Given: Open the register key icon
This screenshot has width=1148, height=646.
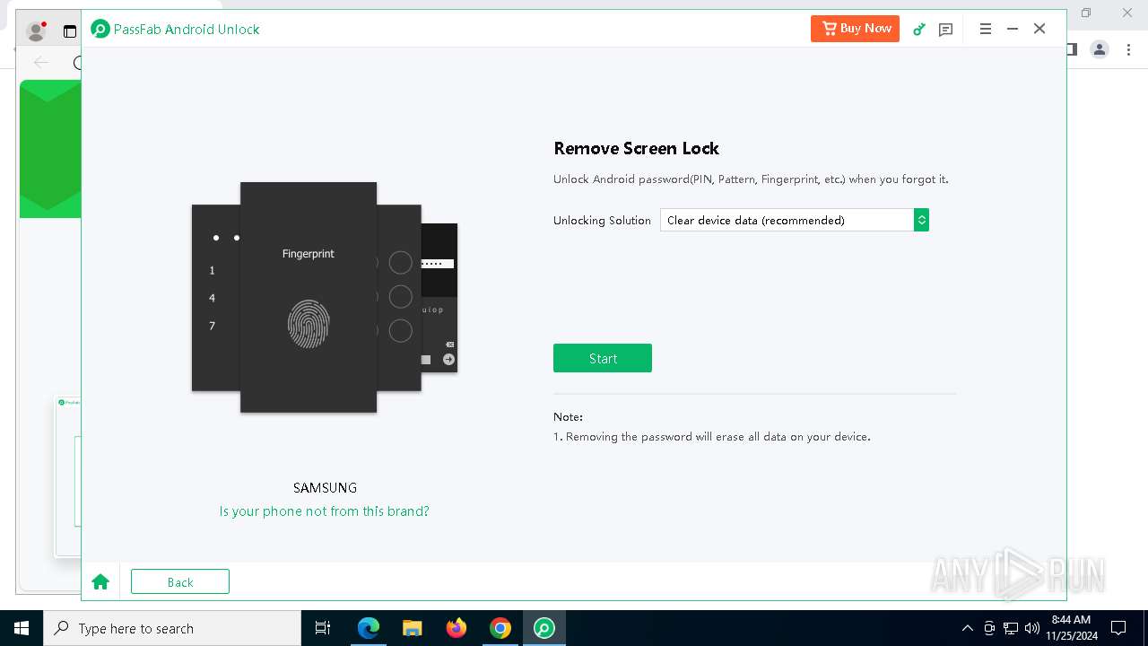Looking at the screenshot, I should pyautogui.click(x=918, y=30).
